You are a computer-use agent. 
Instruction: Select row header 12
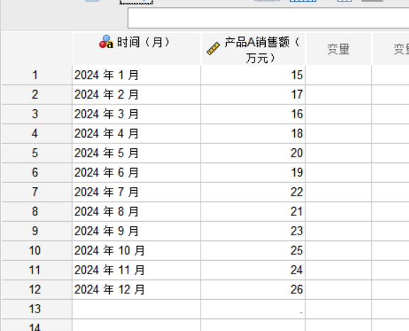coord(37,289)
